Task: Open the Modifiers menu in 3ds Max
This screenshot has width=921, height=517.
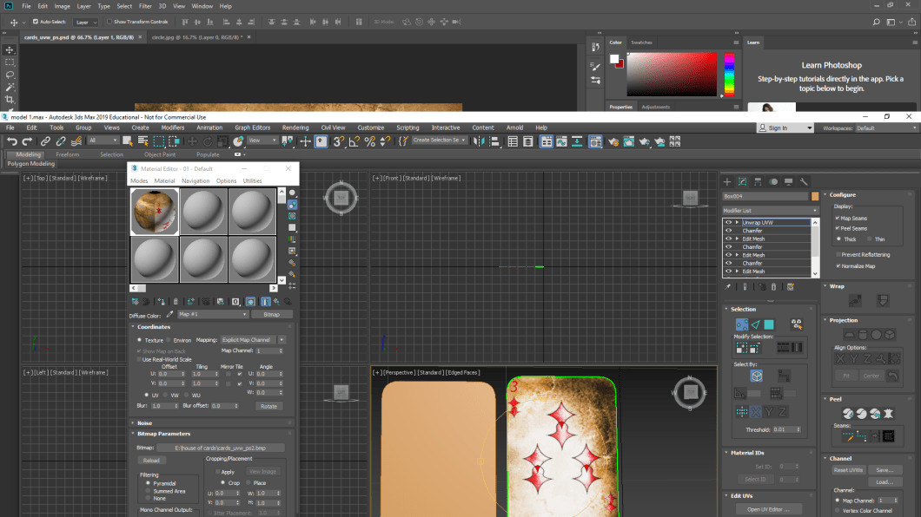Action: [x=172, y=128]
